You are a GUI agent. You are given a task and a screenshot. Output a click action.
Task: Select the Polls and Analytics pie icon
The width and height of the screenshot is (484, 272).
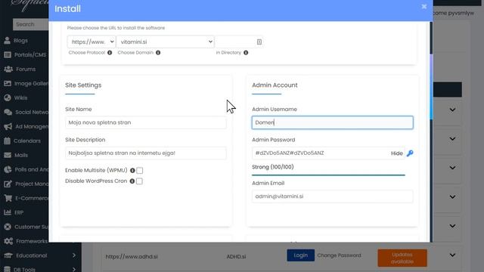point(8,169)
